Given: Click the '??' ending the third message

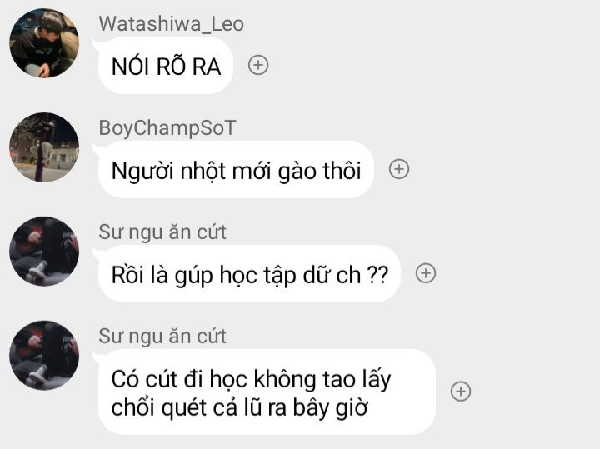Looking at the screenshot, I should click(378, 275).
